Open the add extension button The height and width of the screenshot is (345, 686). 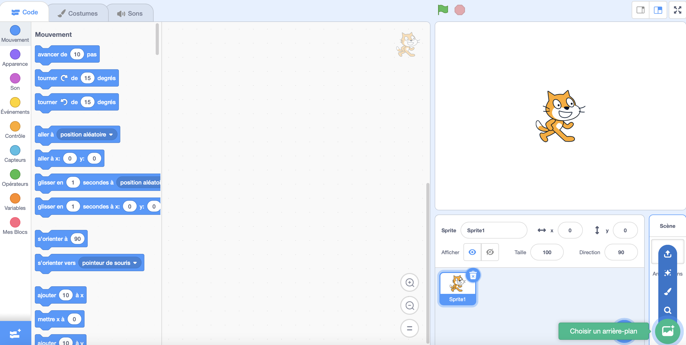coord(15,333)
